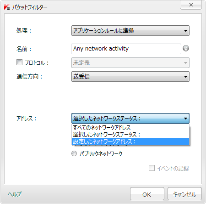Open the 処理 dropdown showing アプリケーションルールに準拠
The image size is (206, 204).
pyautogui.click(x=130, y=31)
